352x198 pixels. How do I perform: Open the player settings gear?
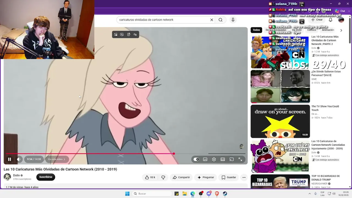pos(214,159)
